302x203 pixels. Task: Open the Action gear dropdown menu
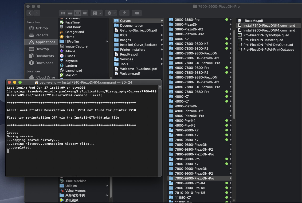click(x=111, y=13)
